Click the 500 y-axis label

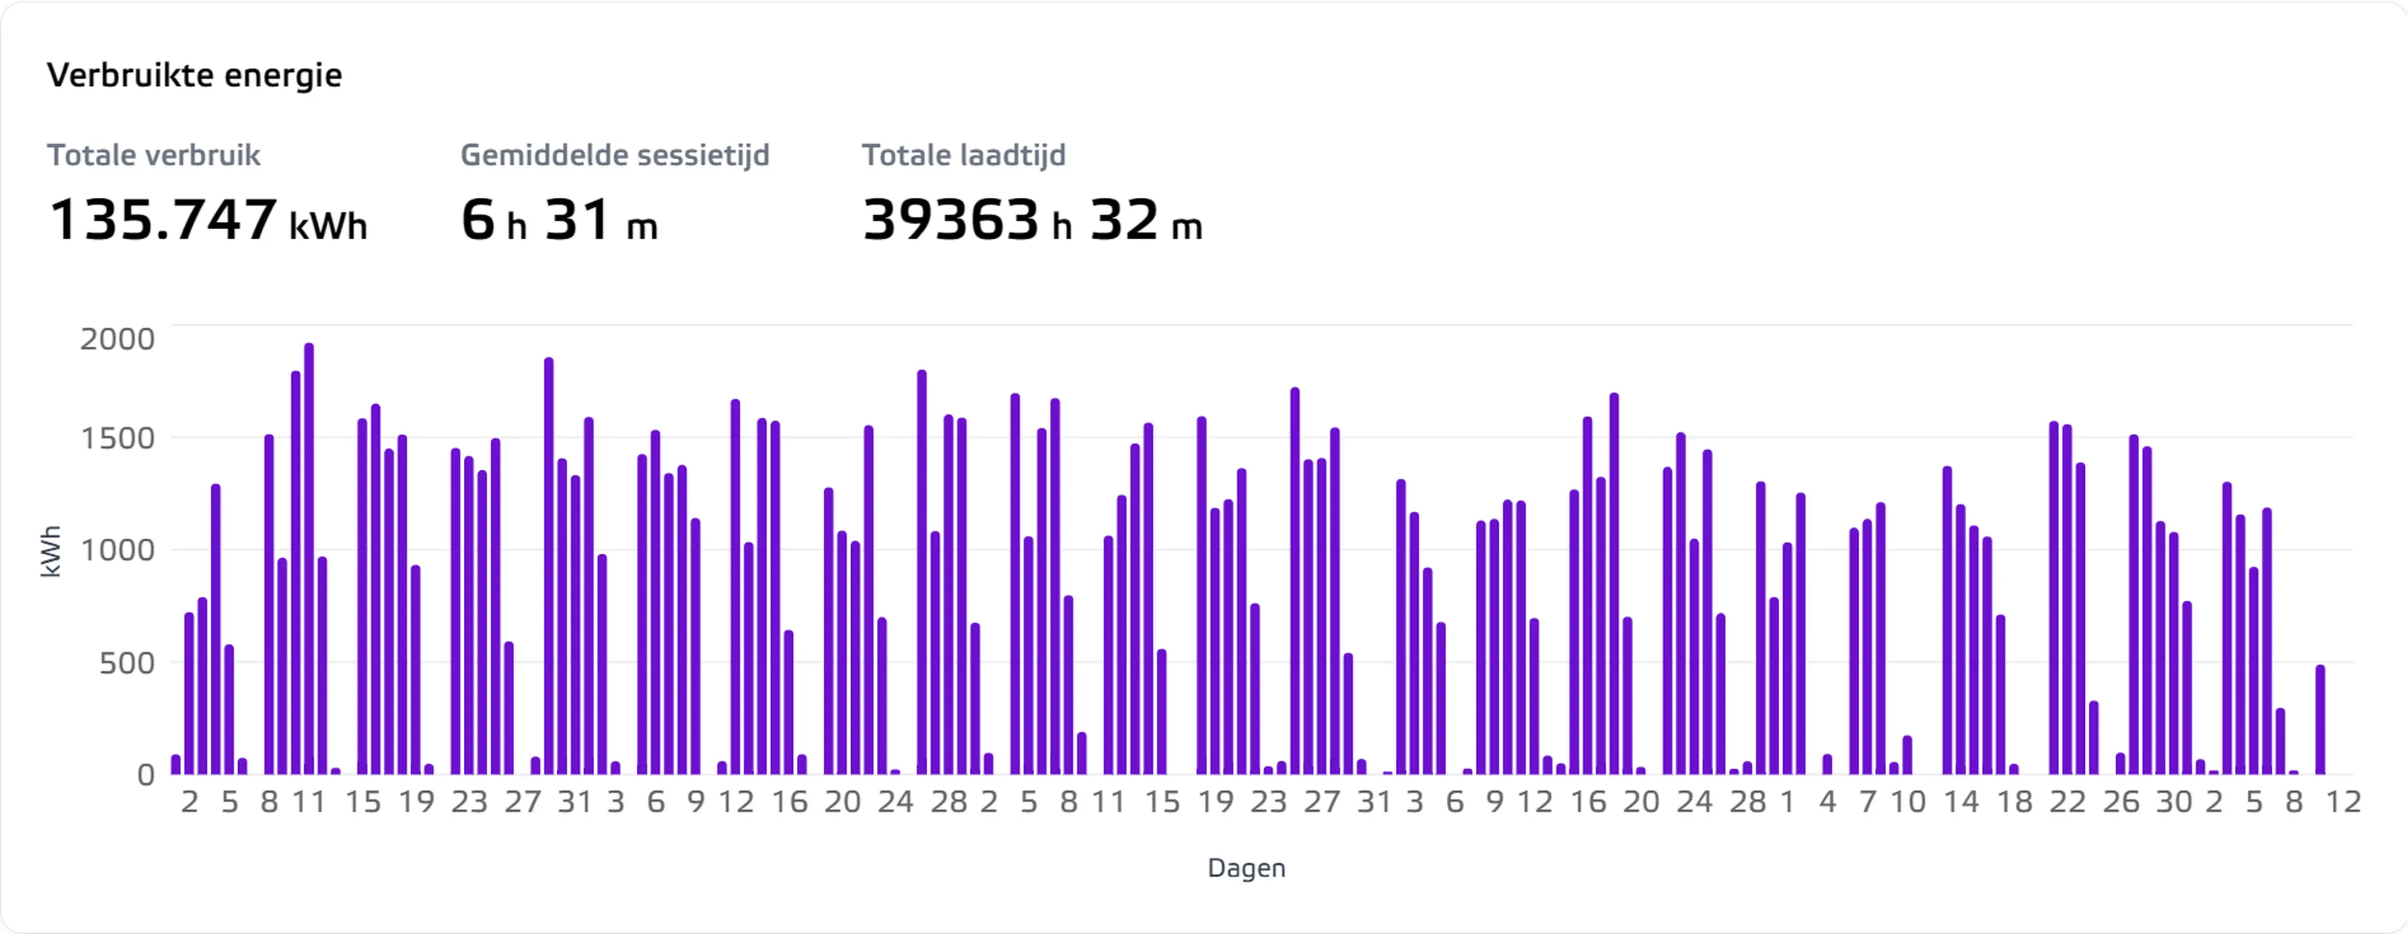coord(127,663)
